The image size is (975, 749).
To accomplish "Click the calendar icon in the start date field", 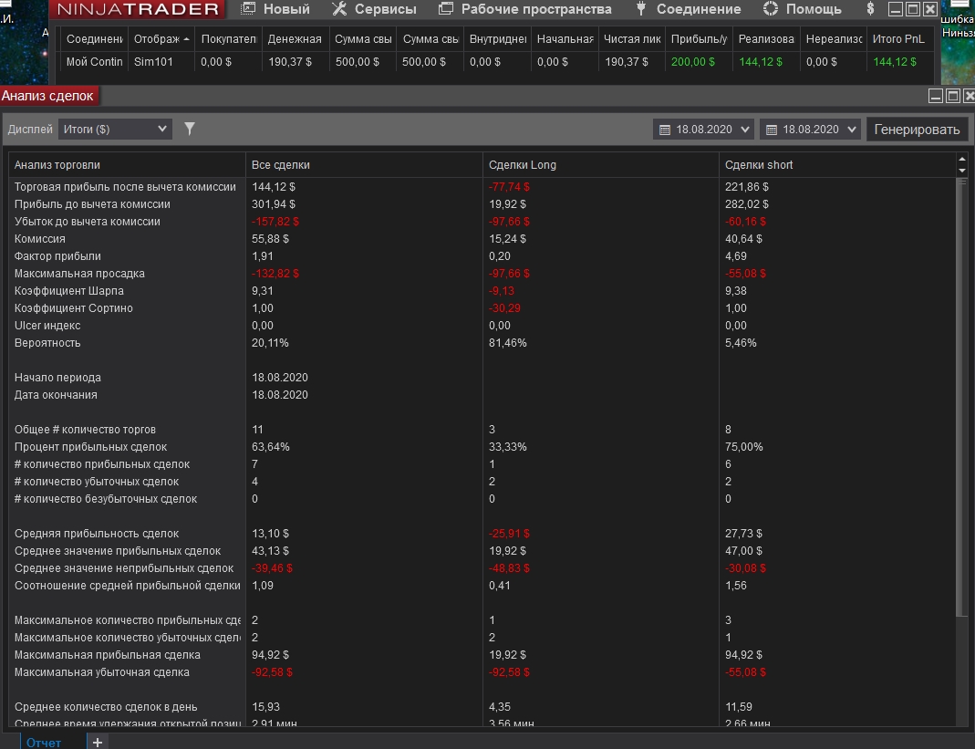I will [x=664, y=130].
